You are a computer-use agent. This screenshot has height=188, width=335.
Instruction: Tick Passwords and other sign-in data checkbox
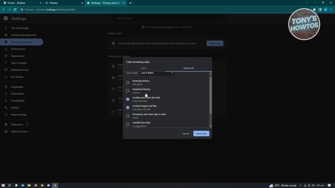click(x=128, y=116)
